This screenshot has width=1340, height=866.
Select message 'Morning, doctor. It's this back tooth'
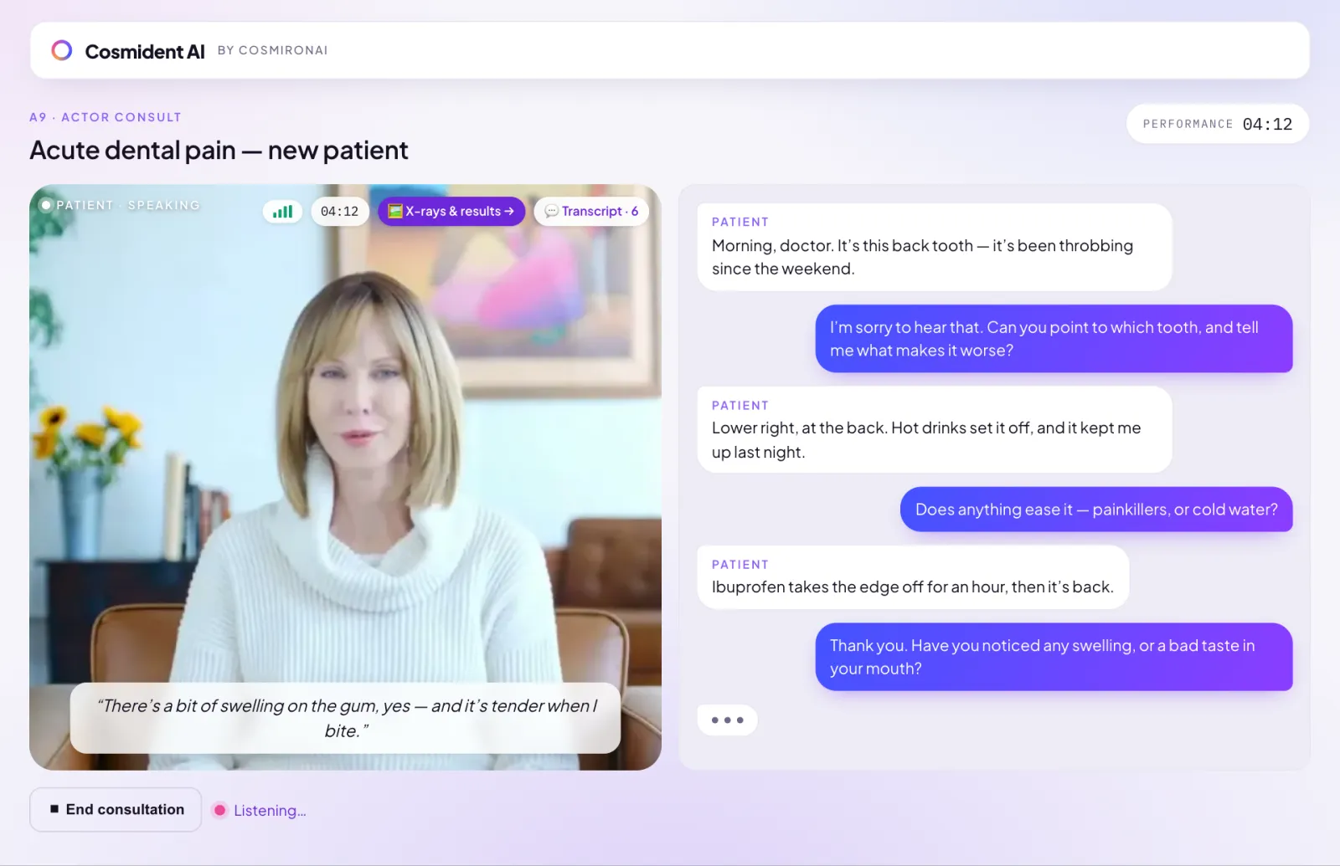click(934, 247)
